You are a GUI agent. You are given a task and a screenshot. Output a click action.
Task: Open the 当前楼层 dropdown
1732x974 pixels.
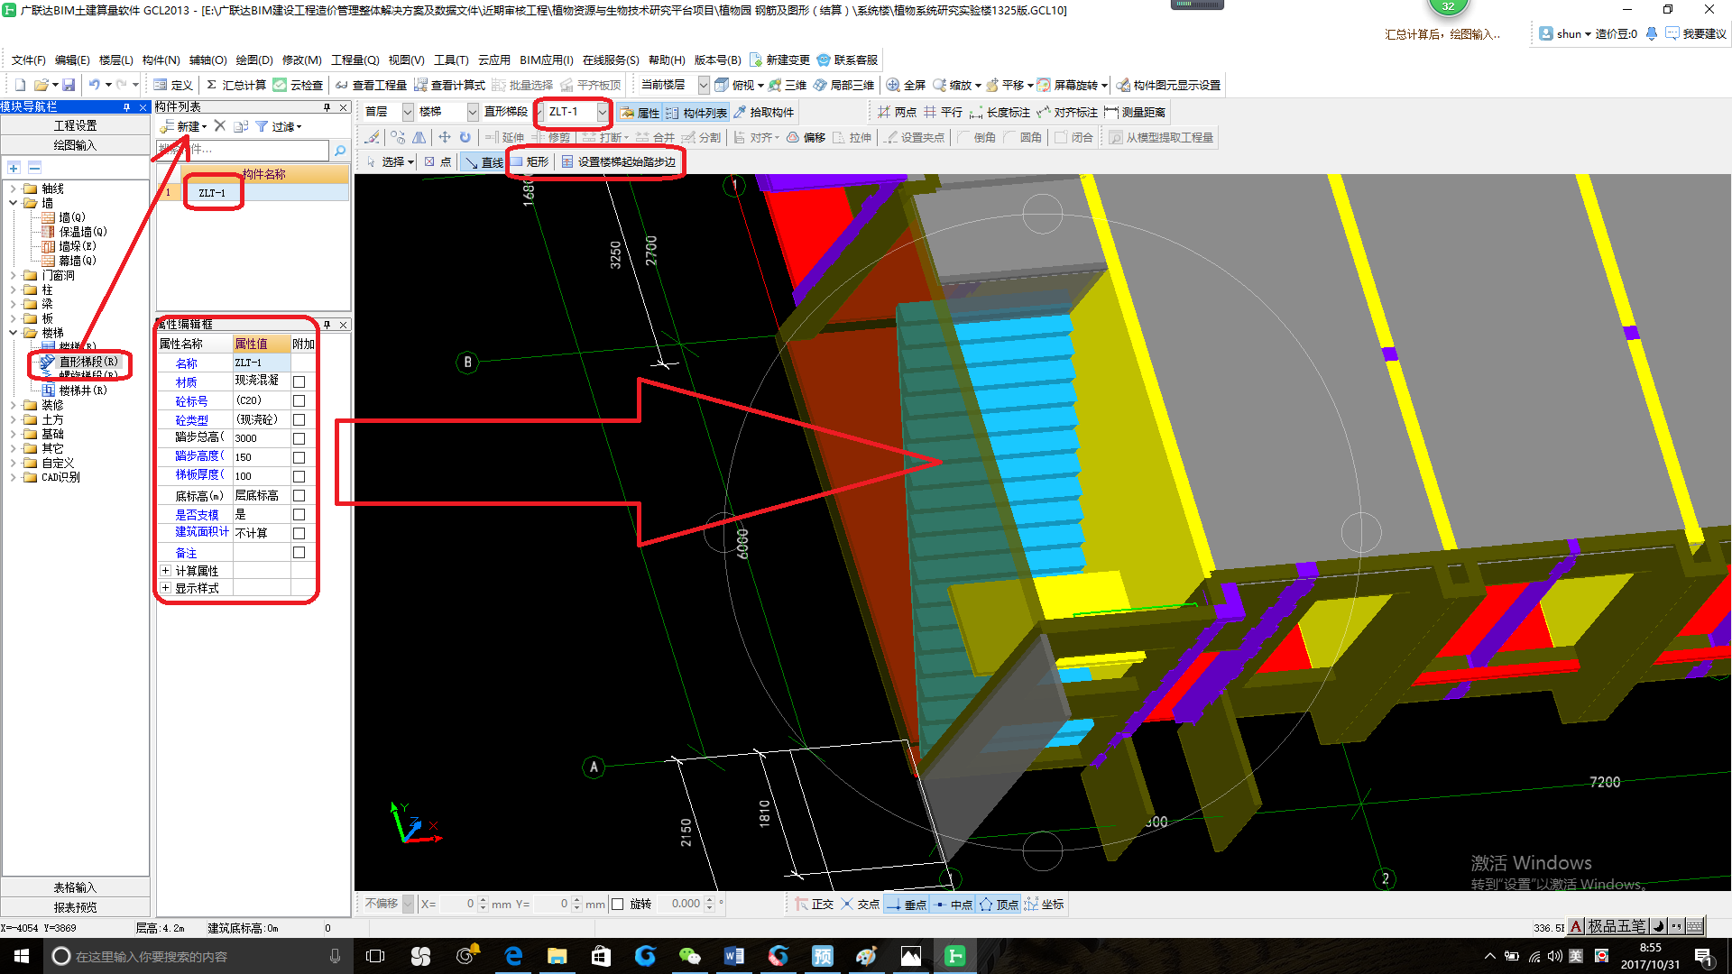coord(704,85)
